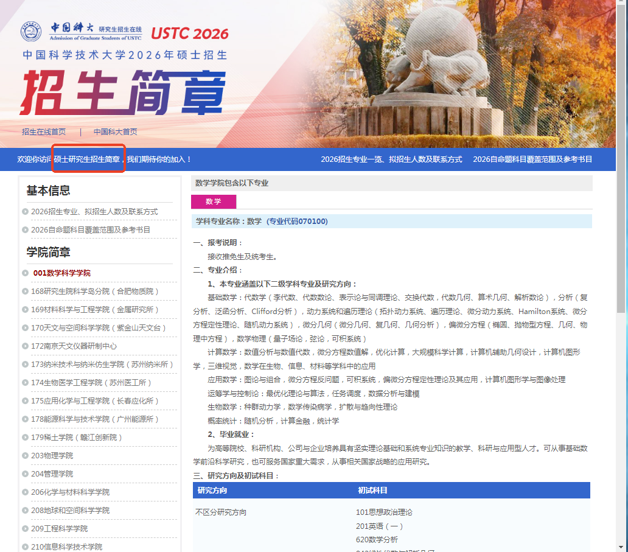Select 170天文与空间科学学院（紫金山天文台）
The image size is (628, 552).
99,328
